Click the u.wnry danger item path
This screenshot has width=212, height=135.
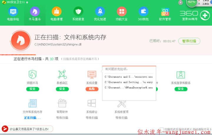129,82
